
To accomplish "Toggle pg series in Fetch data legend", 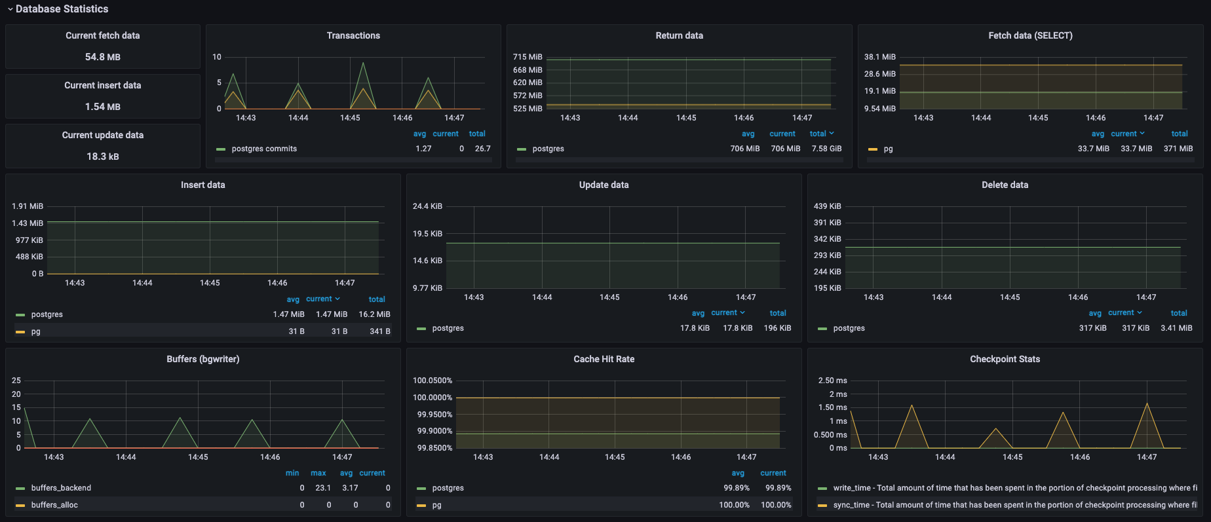I will coord(888,149).
